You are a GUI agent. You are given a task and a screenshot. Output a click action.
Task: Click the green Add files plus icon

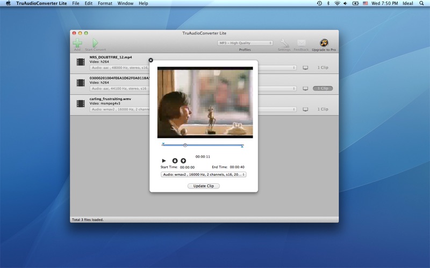[77, 43]
